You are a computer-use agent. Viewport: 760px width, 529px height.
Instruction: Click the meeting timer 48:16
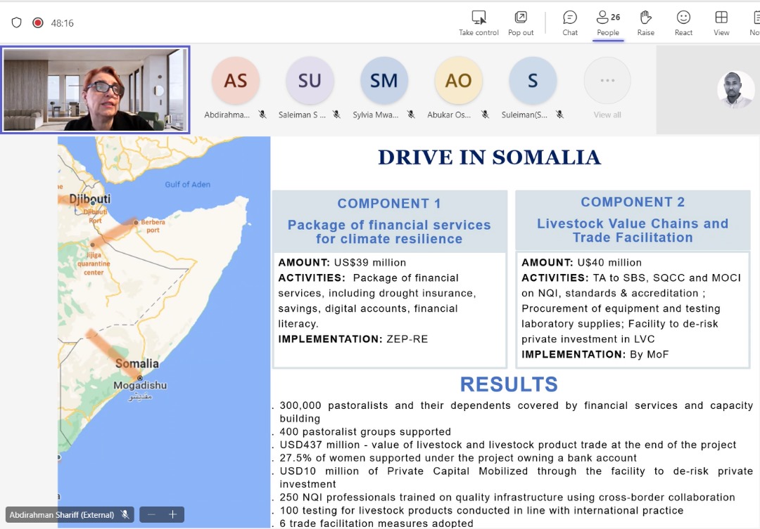(x=62, y=23)
